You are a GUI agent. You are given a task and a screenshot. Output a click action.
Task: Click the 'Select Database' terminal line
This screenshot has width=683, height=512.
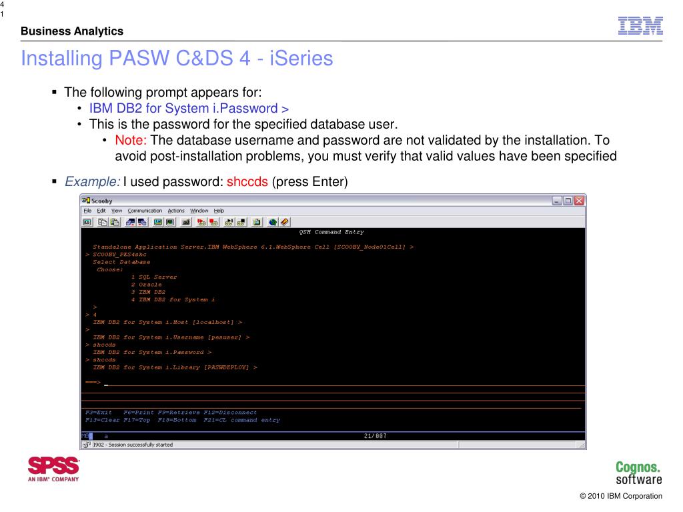121,262
